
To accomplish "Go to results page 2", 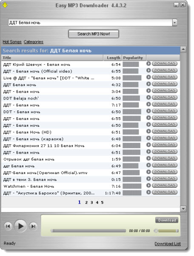I will point(86,203).
